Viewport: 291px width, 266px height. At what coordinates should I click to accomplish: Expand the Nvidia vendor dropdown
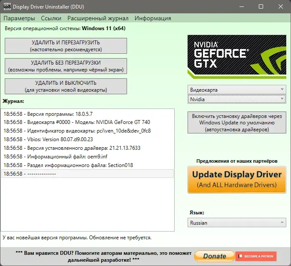[x=237, y=99]
